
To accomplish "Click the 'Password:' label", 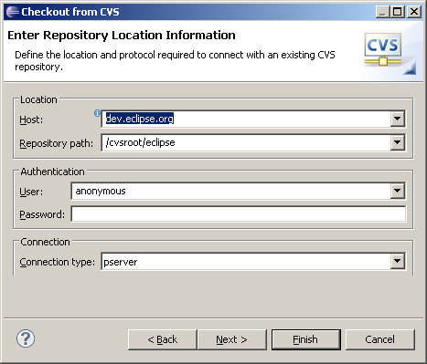I will pyautogui.click(x=42, y=214).
